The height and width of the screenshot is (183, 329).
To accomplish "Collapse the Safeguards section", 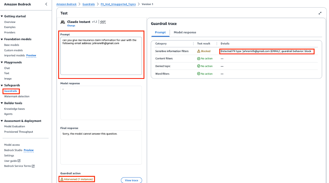I will pos(2,85).
